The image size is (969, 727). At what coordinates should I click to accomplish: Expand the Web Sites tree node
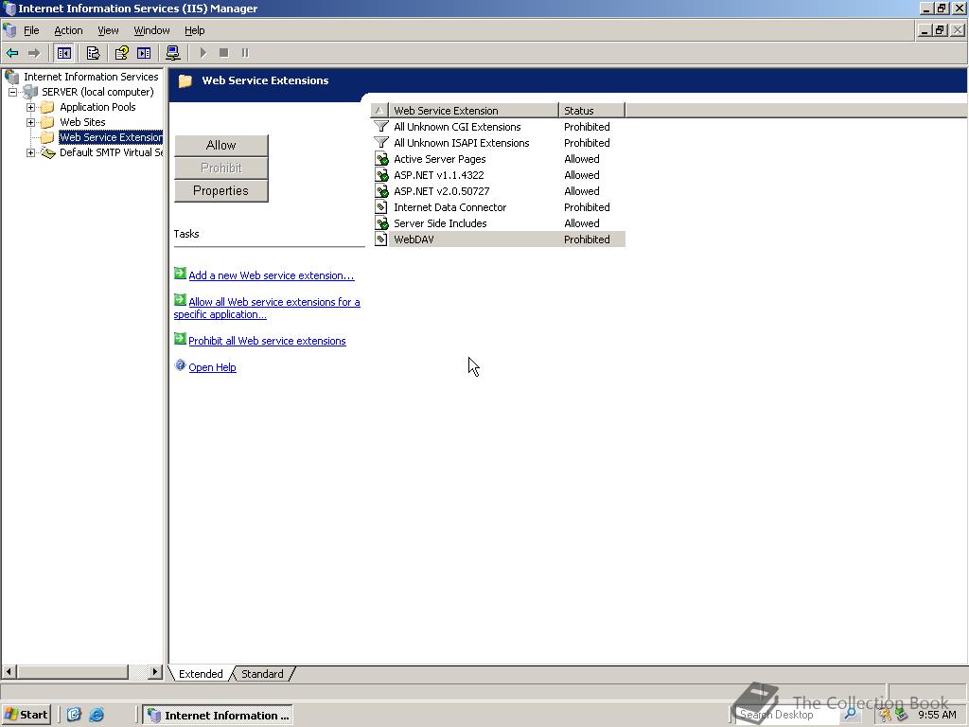click(x=30, y=122)
